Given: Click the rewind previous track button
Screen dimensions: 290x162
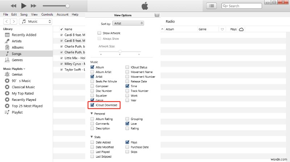Looking at the screenshot, I should pos(13,6).
